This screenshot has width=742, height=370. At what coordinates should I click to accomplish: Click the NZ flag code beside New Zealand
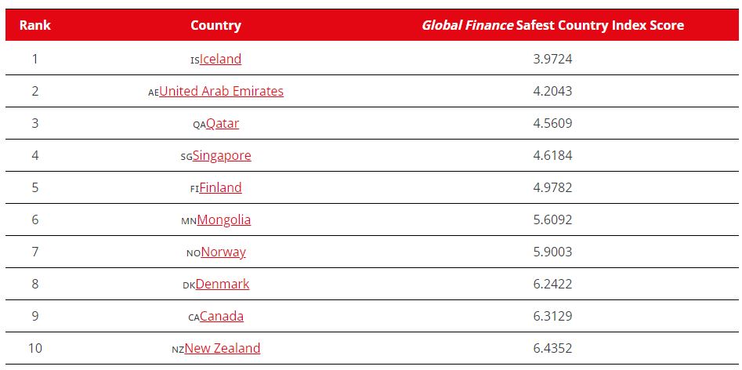pyautogui.click(x=178, y=350)
